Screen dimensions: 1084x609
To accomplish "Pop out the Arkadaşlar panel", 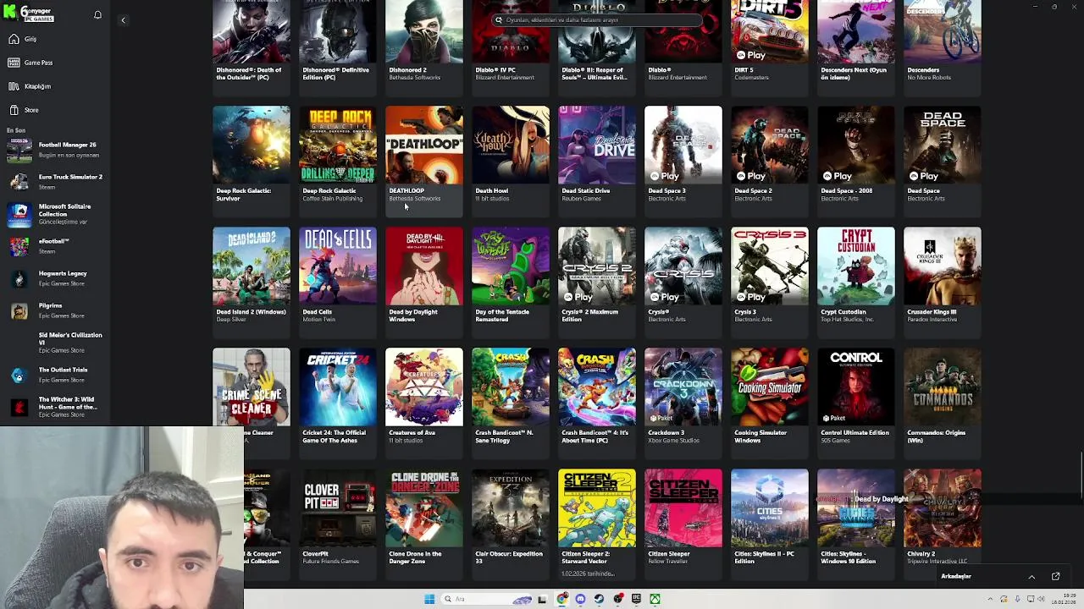I will coord(1055,577).
